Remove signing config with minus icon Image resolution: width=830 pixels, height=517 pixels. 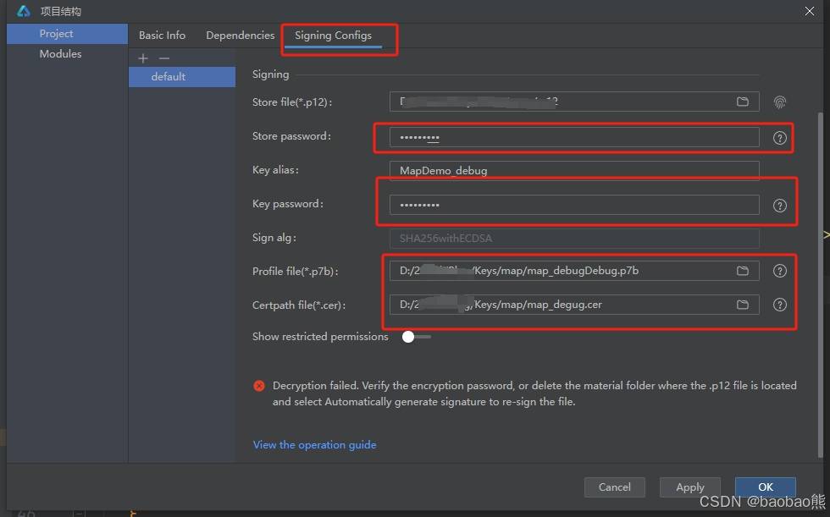[x=164, y=58]
